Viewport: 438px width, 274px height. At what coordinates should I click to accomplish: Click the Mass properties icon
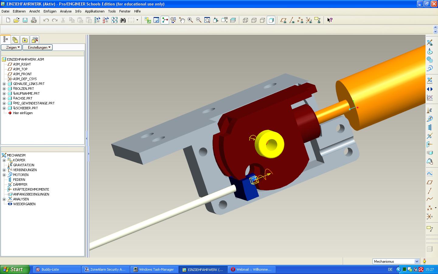(x=429, y=161)
